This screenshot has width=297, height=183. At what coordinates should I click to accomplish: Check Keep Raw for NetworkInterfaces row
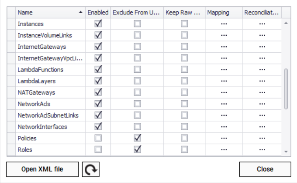point(184,127)
